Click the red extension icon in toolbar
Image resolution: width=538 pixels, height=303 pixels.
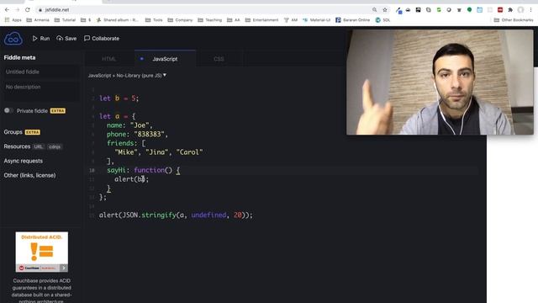500,10
